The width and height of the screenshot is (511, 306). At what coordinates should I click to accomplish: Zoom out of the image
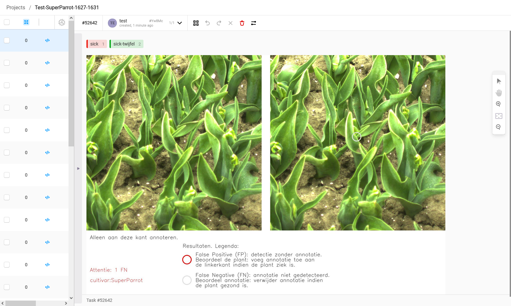tap(499, 127)
